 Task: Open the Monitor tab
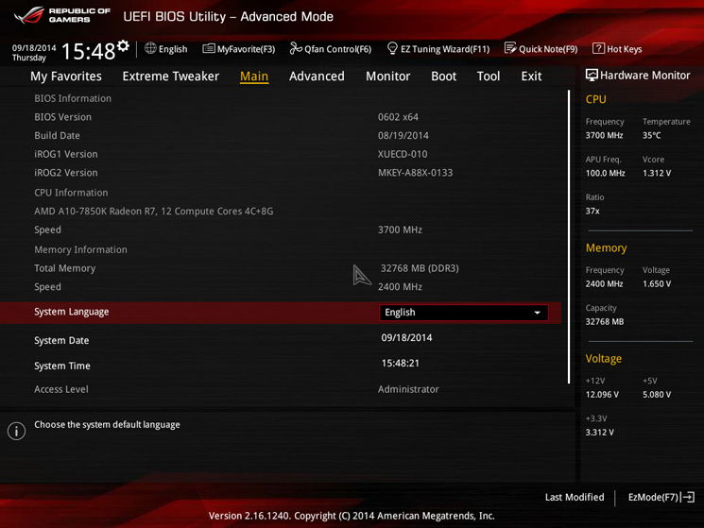coord(388,77)
